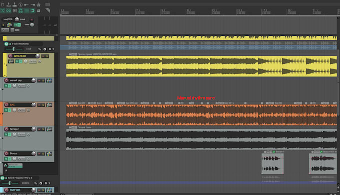This screenshot has width=340, height=195.
Task: Record-arm the RVR VOX track
Action: (x=6, y=190)
